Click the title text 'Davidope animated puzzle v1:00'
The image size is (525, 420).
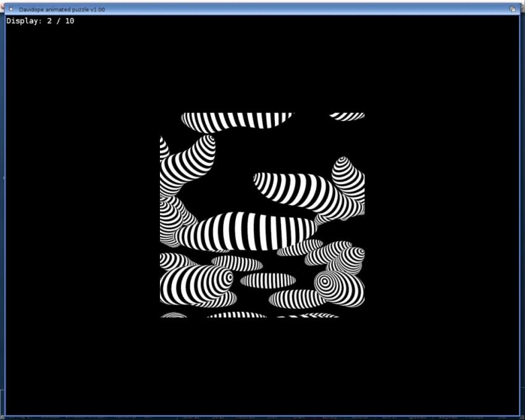[62, 9]
